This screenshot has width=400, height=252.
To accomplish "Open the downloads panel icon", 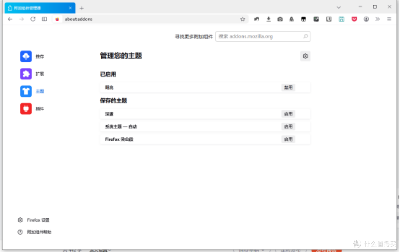I will pos(269,19).
